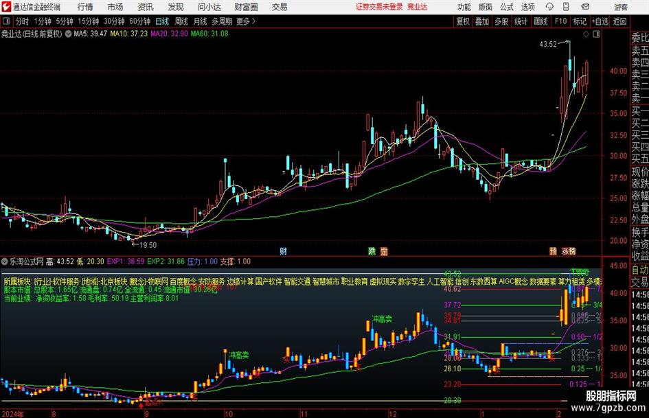Switch to the 月线 monthly period
The height and width of the screenshot is (418, 649).
pyautogui.click(x=201, y=21)
